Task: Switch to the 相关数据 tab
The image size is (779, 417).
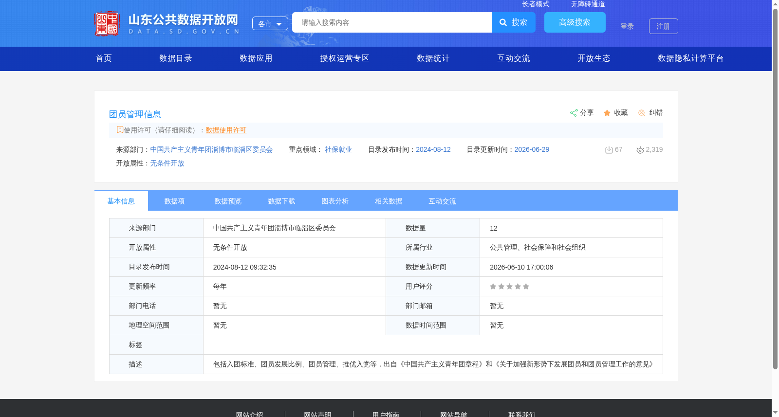Action: pyautogui.click(x=389, y=201)
